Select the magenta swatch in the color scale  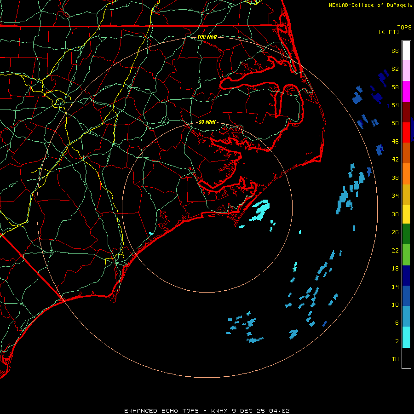point(406,92)
